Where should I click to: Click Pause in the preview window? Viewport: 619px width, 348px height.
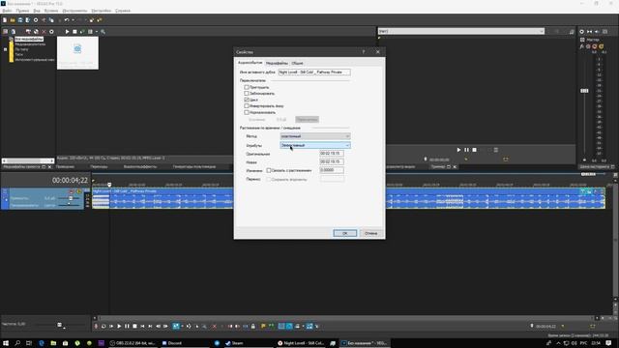(466, 150)
